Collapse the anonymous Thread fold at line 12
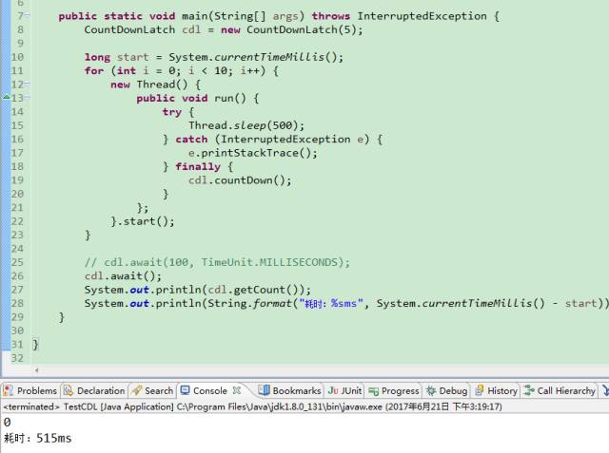 pyautogui.click(x=28, y=85)
